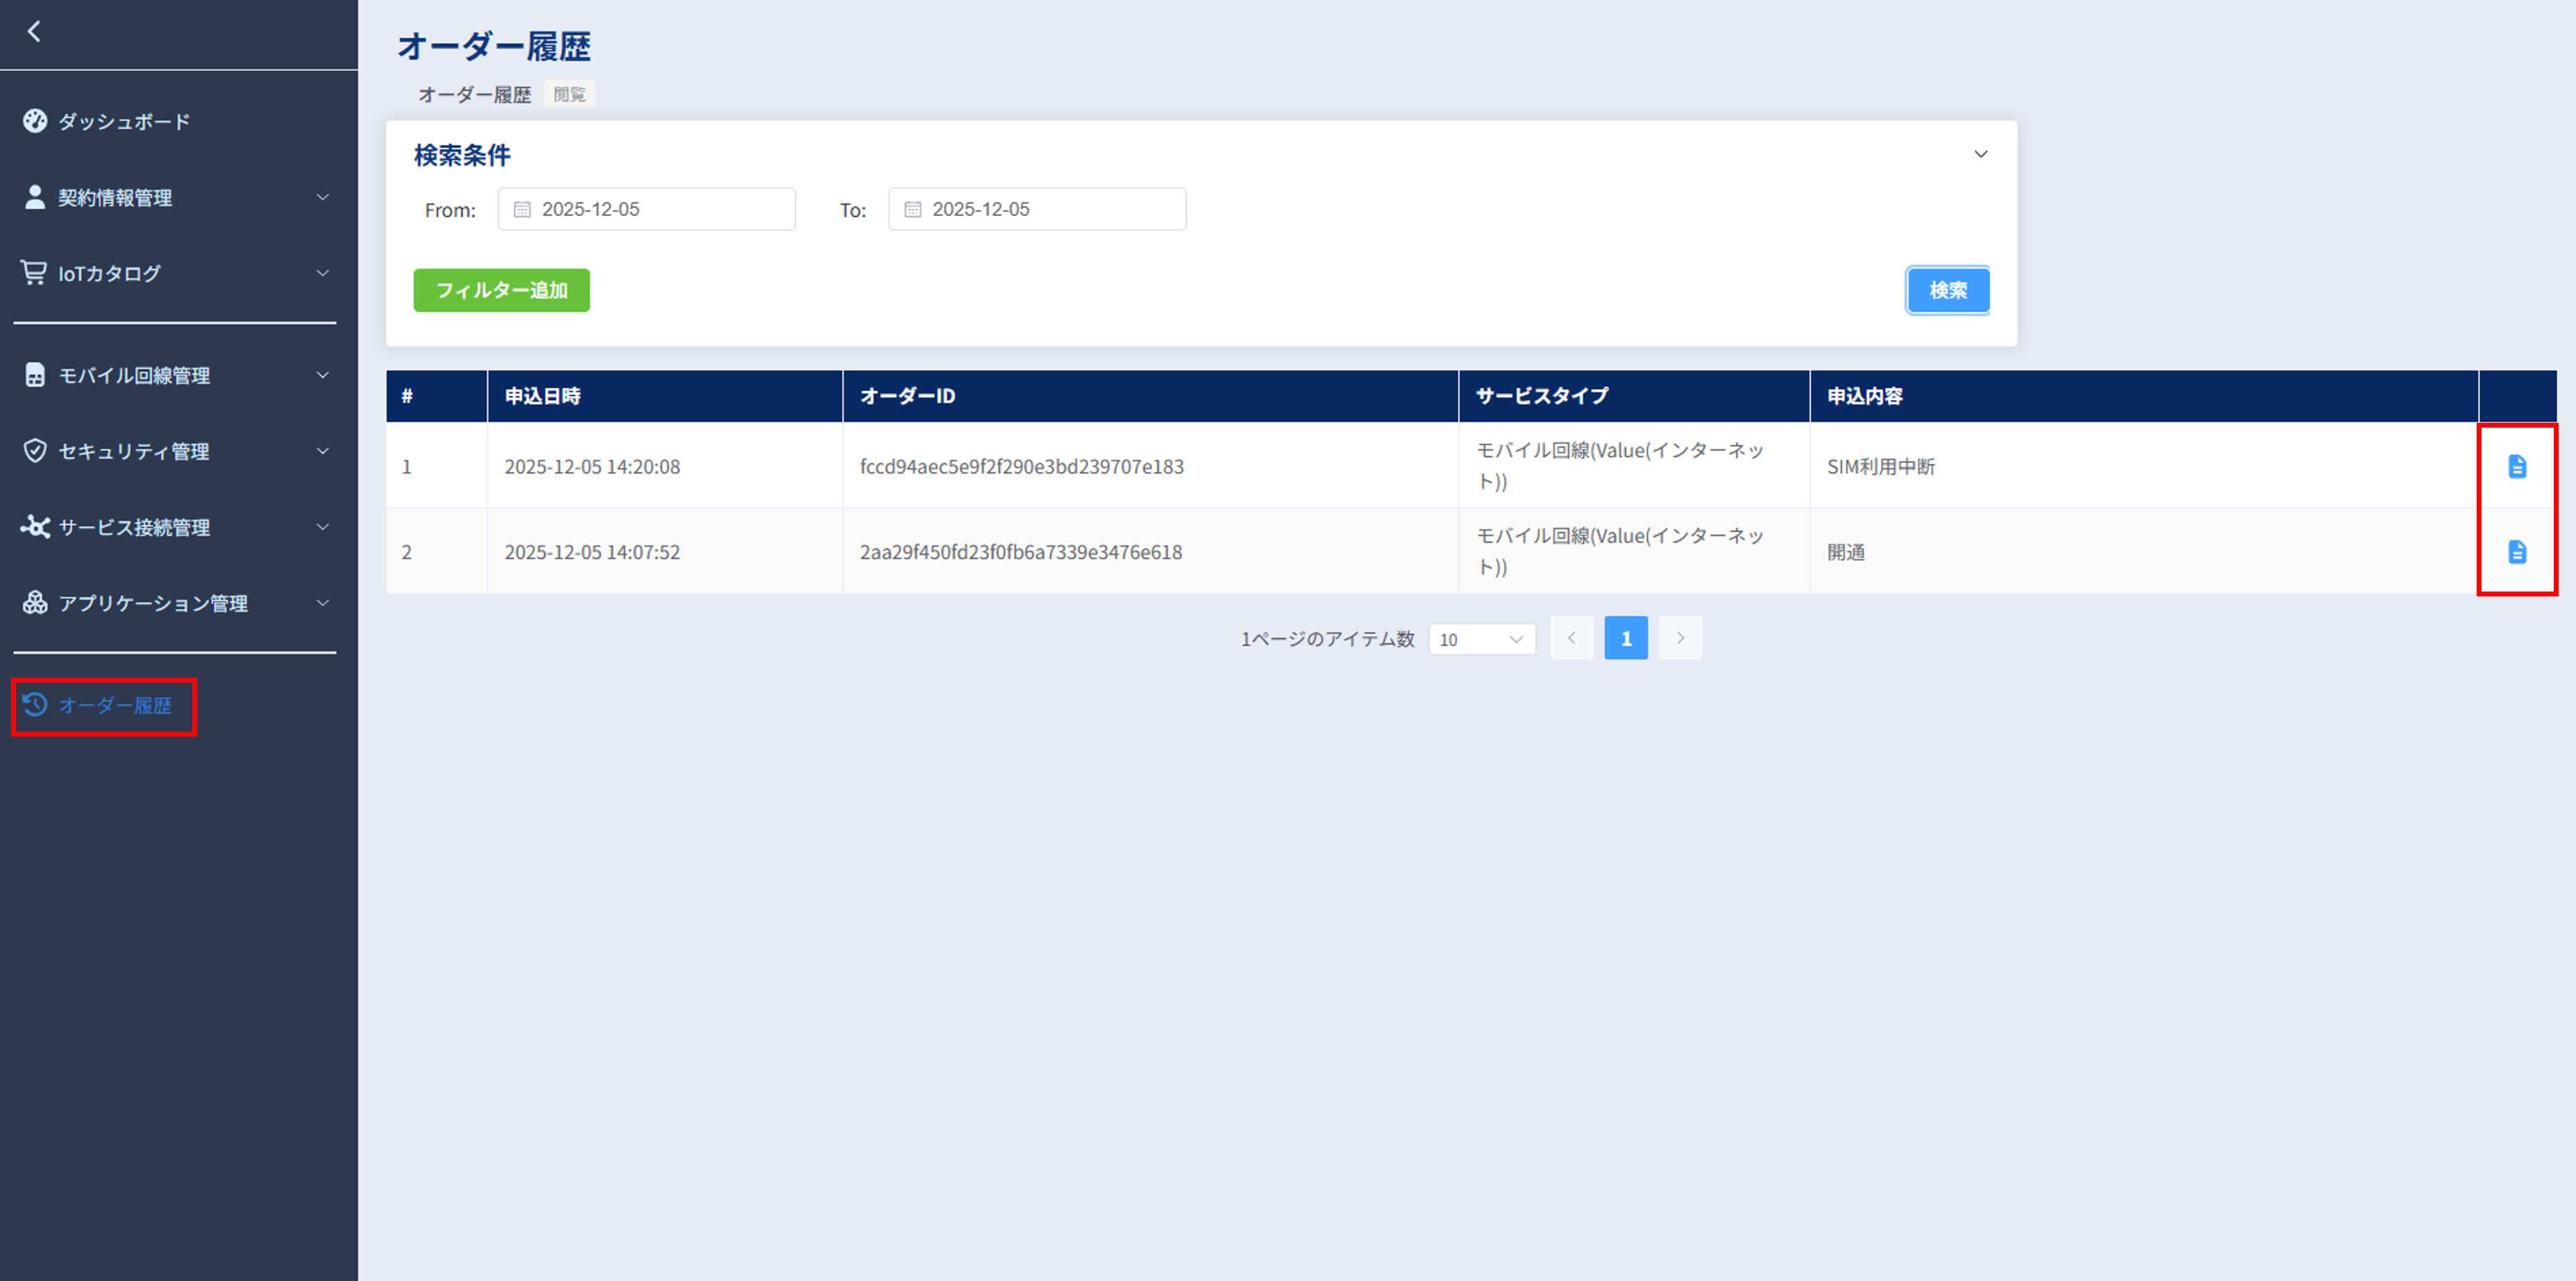The height and width of the screenshot is (1281, 2576).
Task: Click the calendar icon in the To date field
Action: [x=912, y=210]
